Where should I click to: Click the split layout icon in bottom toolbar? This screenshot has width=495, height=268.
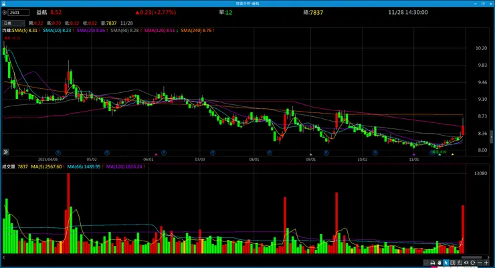click(x=453, y=263)
